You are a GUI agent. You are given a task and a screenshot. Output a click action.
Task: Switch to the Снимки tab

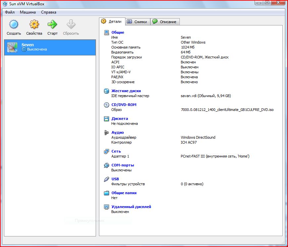coord(138,21)
